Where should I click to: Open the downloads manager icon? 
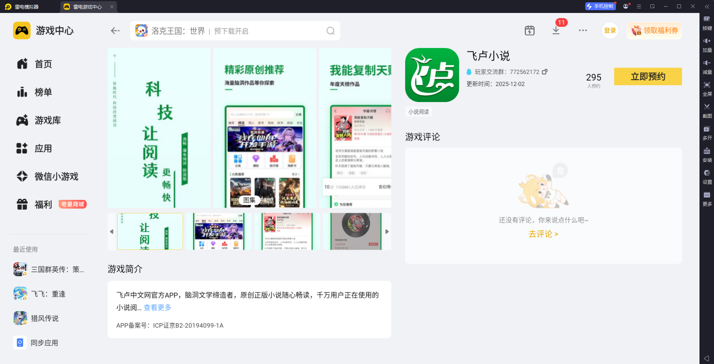tap(556, 31)
